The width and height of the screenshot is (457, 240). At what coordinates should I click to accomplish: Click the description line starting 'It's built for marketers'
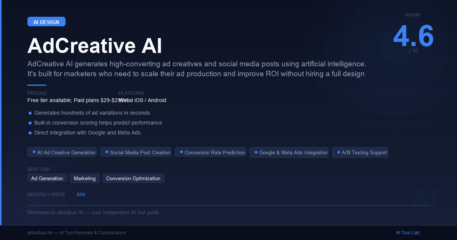click(196, 74)
